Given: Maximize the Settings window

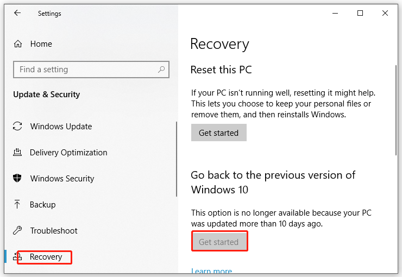Looking at the screenshot, I should (360, 13).
